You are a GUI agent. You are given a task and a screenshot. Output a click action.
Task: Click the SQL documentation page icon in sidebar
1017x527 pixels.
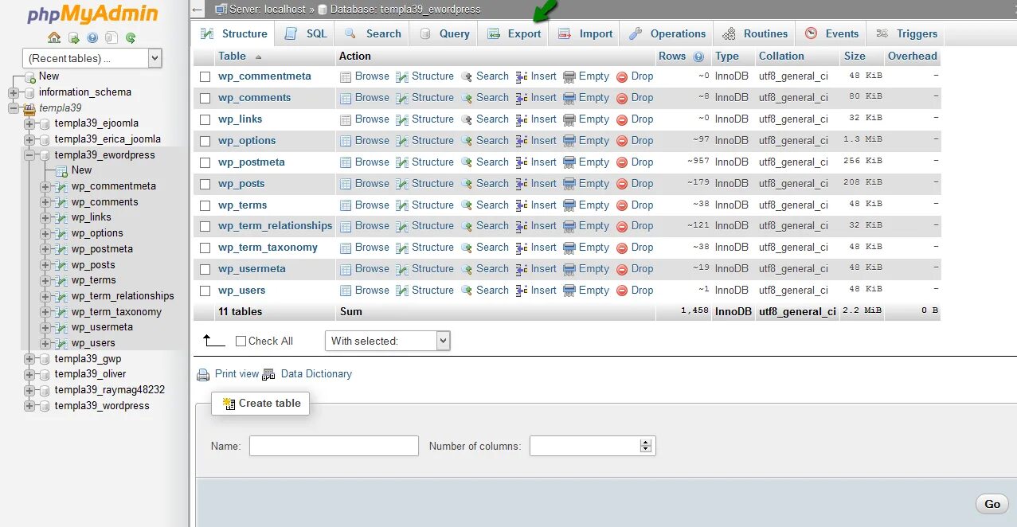tap(111, 37)
